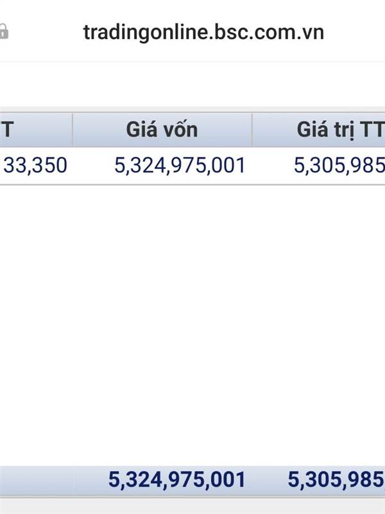
Task: Click the gray strip just above the table header
Action: click(193, 109)
